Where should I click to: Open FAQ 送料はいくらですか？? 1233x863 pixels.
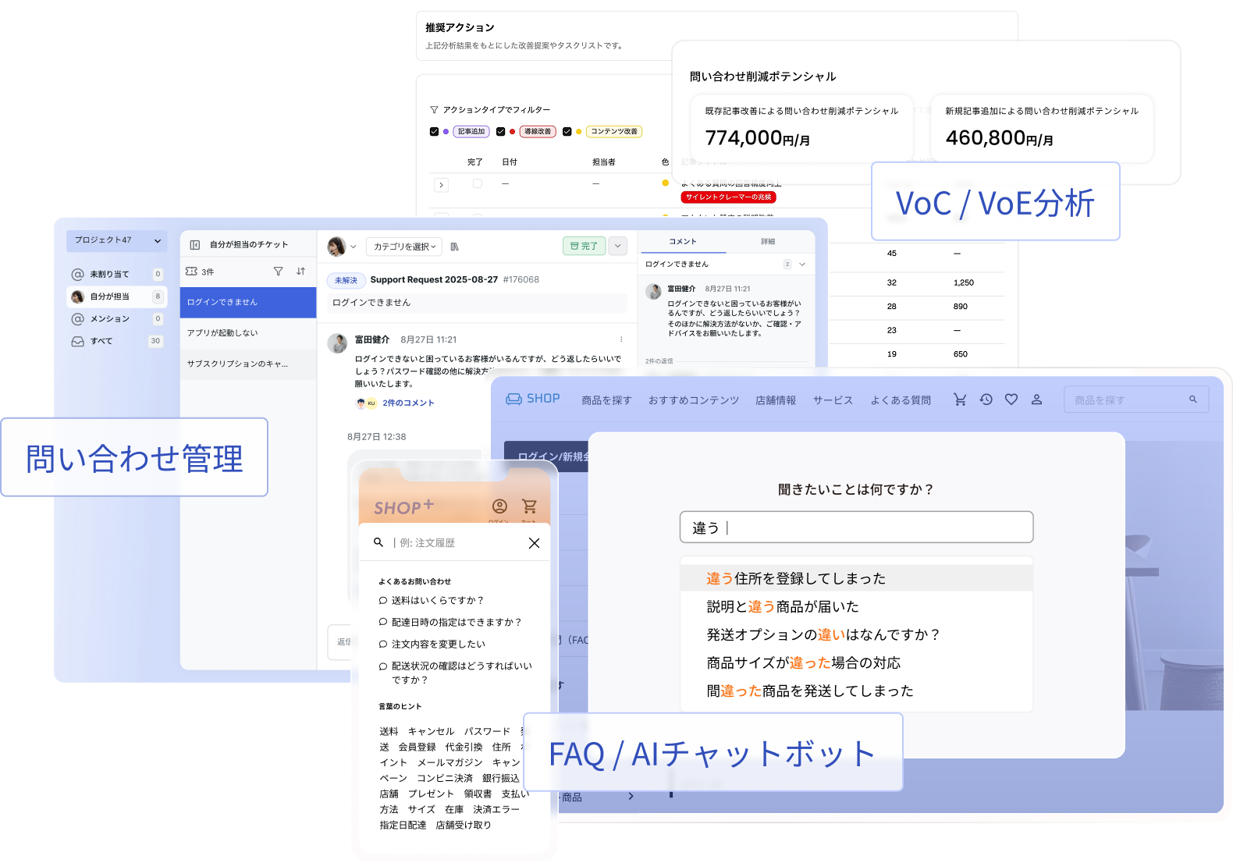(x=432, y=600)
